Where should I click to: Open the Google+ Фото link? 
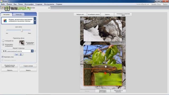tap(156, 4)
